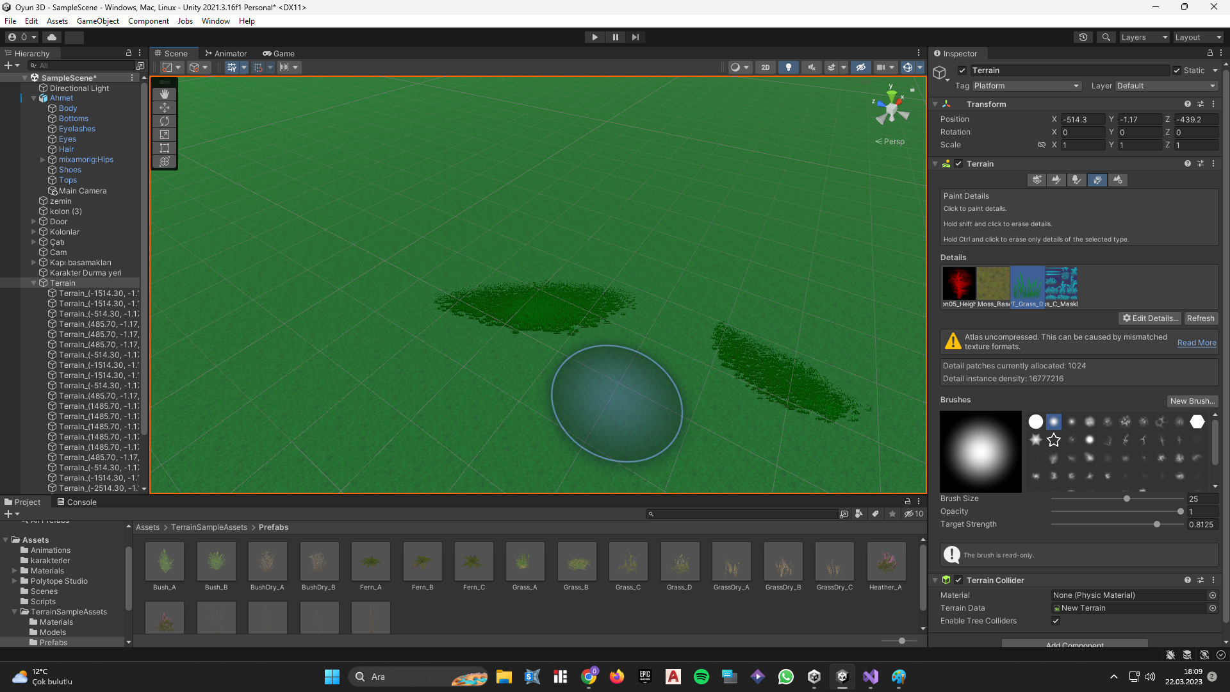Viewport: 1230px width, 692px height.
Task: Open the GameObject menu
Action: coord(97,21)
